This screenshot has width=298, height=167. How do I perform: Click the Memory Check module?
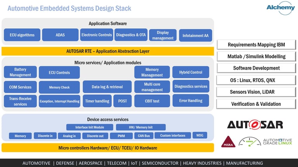click(x=59, y=87)
